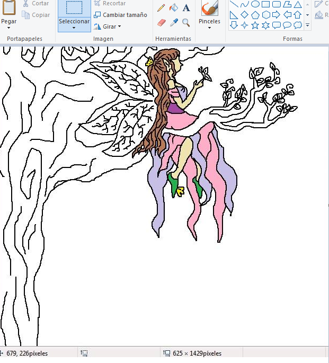Choose the rounded rectangular callout shape
The width and height of the screenshot is (329, 363).
pyautogui.click(x=276, y=25)
